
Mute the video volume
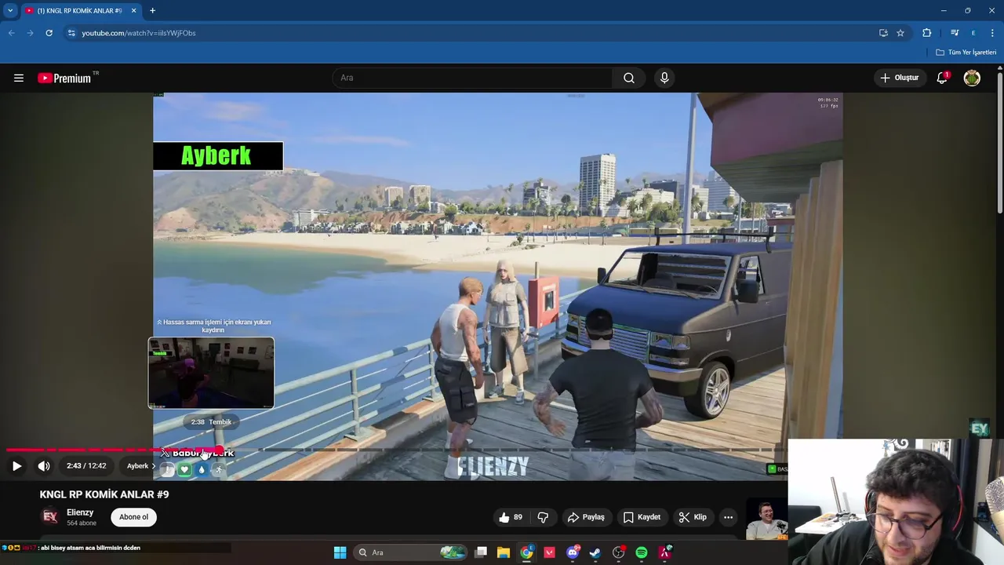pos(44,466)
